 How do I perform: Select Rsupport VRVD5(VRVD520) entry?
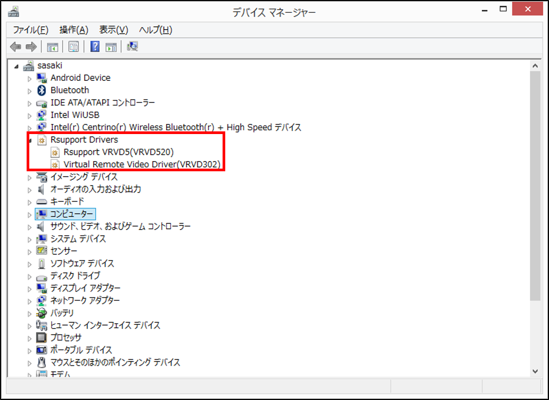pos(118,152)
